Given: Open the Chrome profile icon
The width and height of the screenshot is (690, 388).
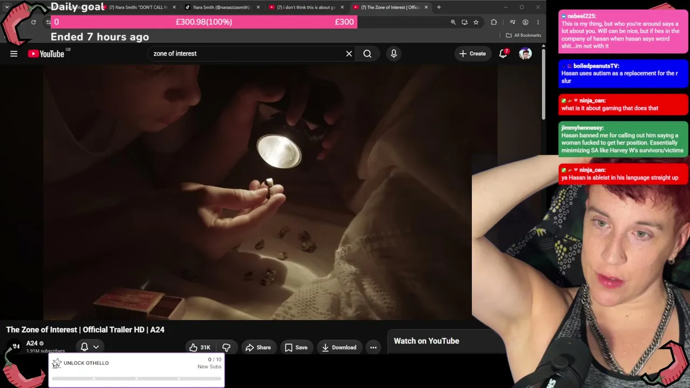Looking at the screenshot, I should [x=526, y=22].
